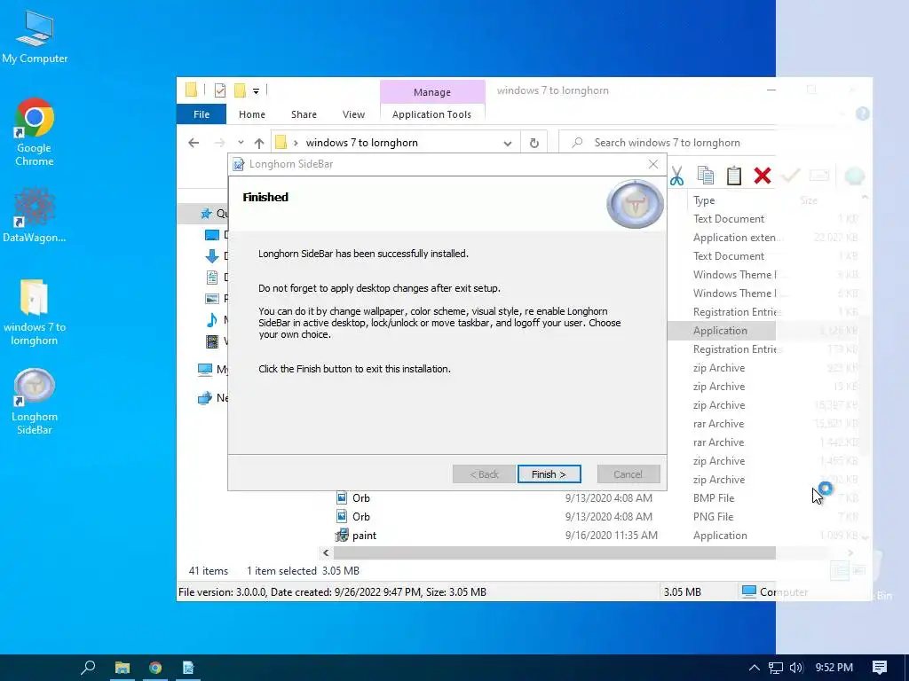Open the windows 7 to lornghorn desktop folder
Screen dimensions: 909x681
tap(35, 313)
